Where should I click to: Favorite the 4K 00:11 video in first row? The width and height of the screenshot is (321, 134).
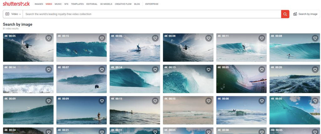tap(262, 38)
